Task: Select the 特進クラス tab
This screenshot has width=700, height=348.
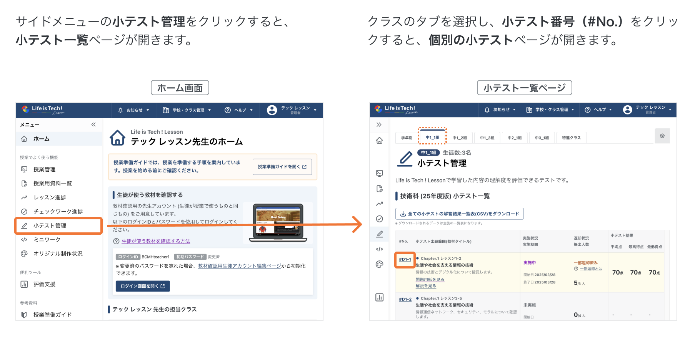Action: coord(571,138)
